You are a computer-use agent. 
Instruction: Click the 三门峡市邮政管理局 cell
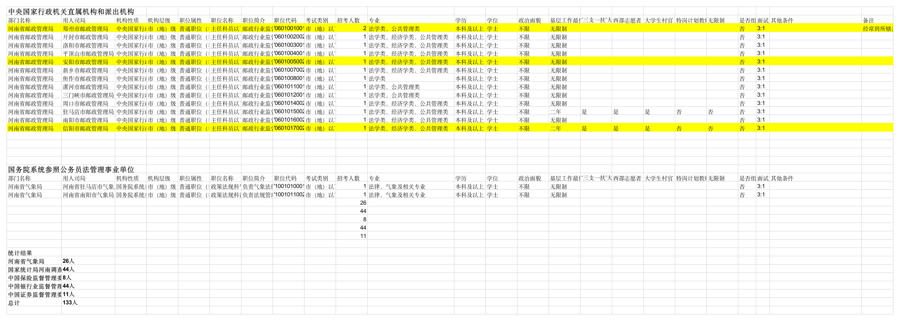88,95
